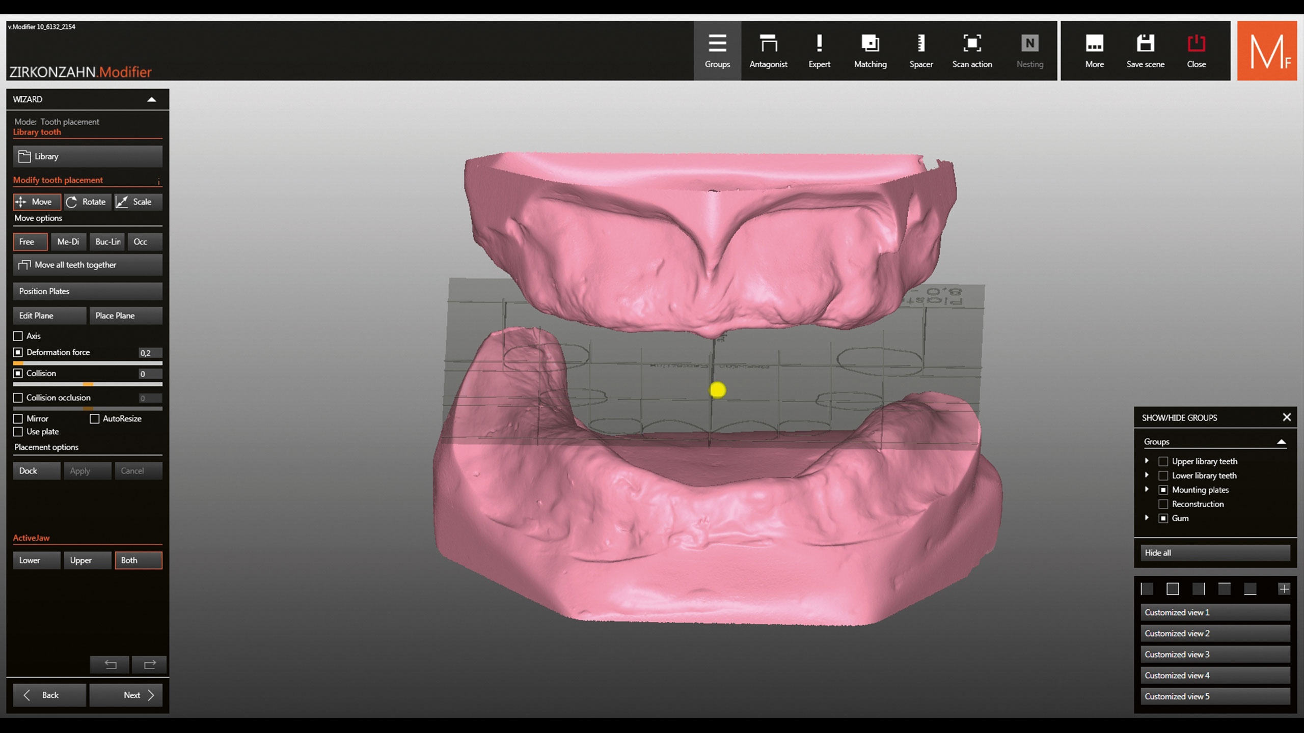Expand the Gum group arrow
The width and height of the screenshot is (1304, 733).
click(1147, 518)
